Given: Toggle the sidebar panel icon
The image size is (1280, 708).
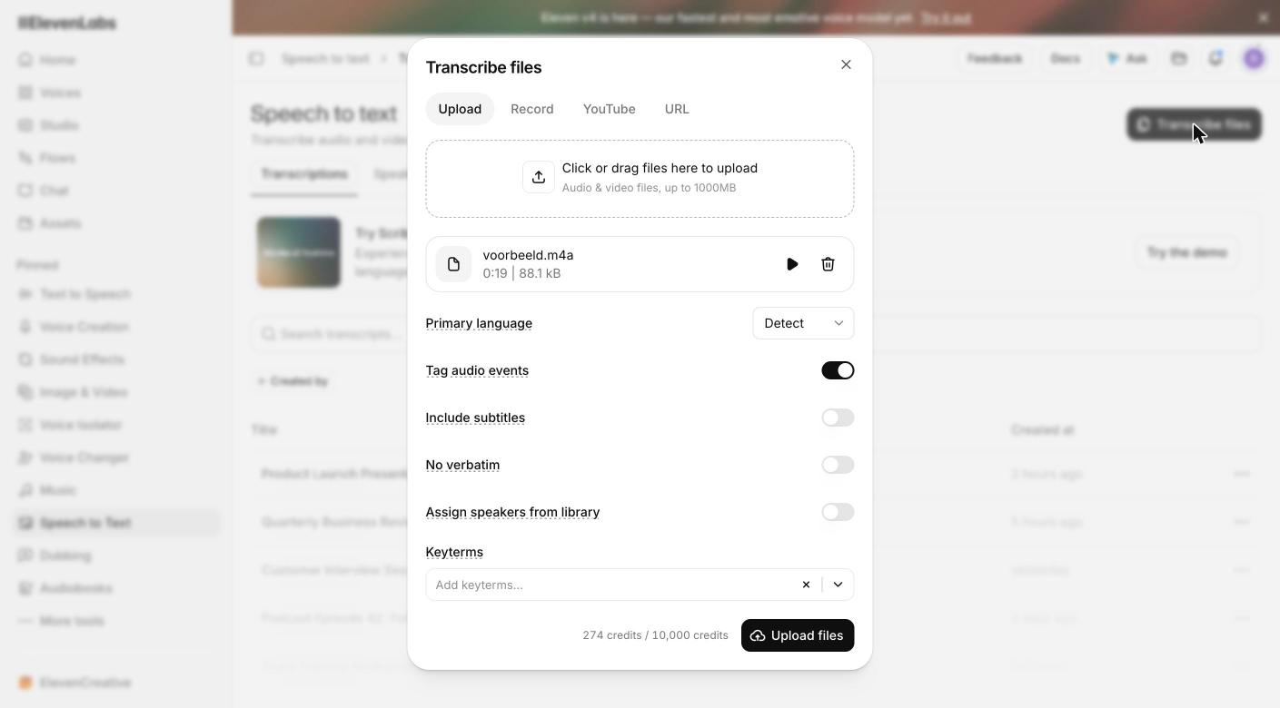Looking at the screenshot, I should point(256,58).
